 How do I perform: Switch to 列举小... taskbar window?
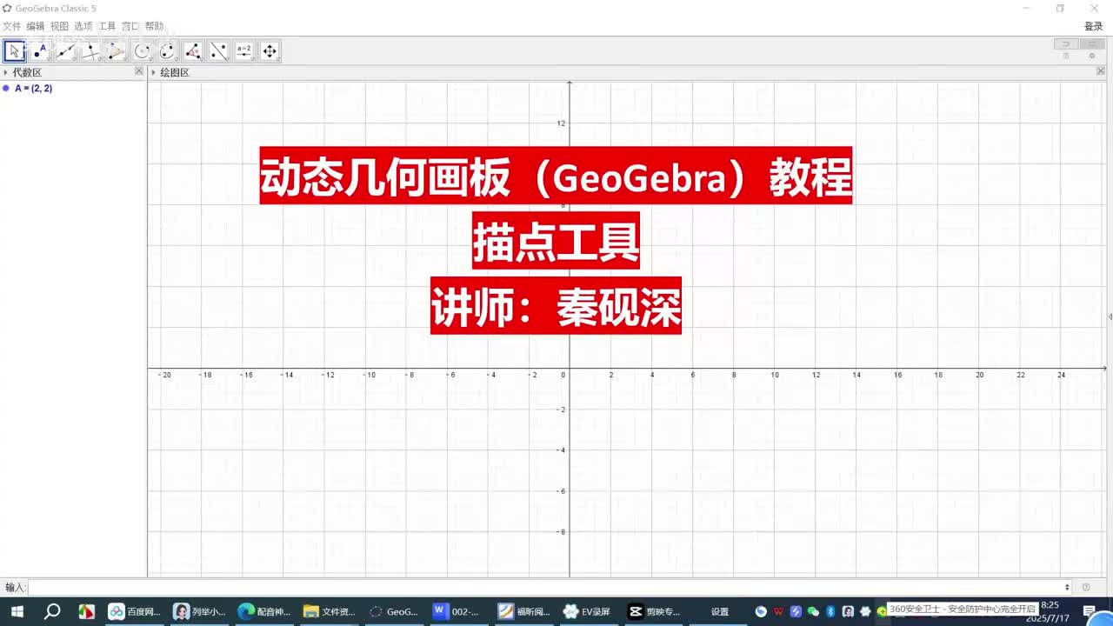199,611
